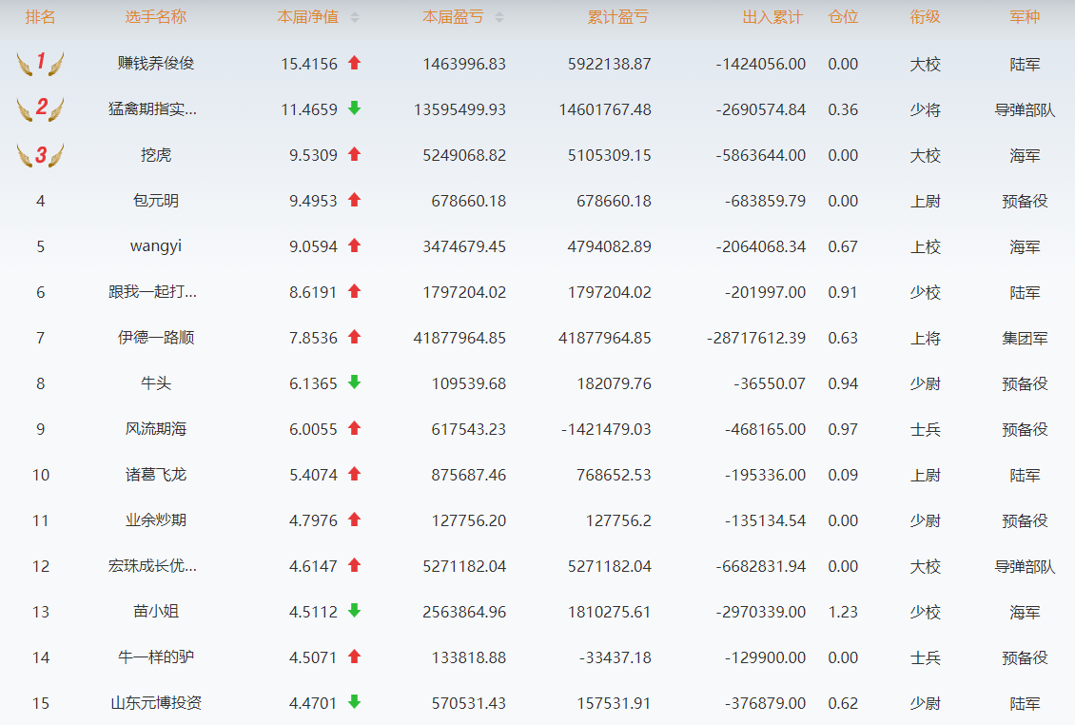Click red up arrow beside 5.4074
Viewport: 1075px width, 725px height.
click(x=355, y=474)
